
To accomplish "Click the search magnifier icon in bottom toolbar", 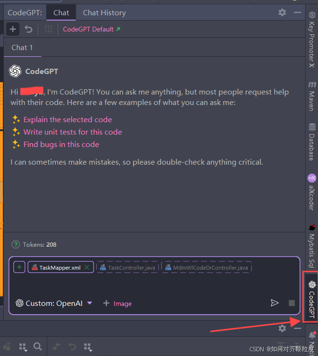I will (x=38, y=346).
